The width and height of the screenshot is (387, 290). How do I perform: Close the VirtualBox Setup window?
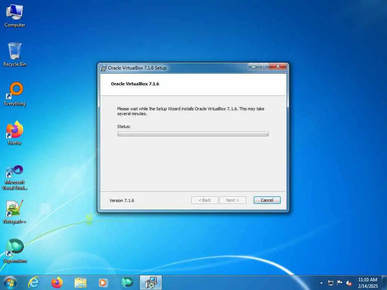pos(278,66)
